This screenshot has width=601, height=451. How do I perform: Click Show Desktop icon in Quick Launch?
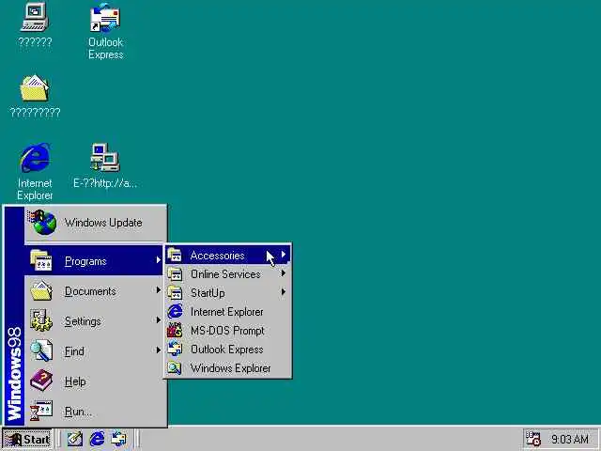[x=75, y=439]
